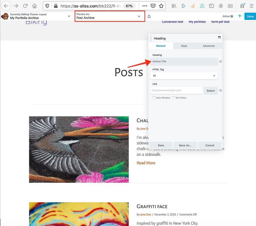The height and width of the screenshot is (226, 256).
Task: Click field connection plus icon beside Heading
Action: (221, 61)
